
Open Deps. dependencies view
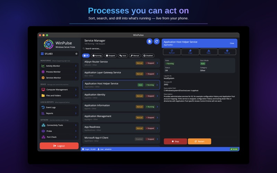[209, 52]
